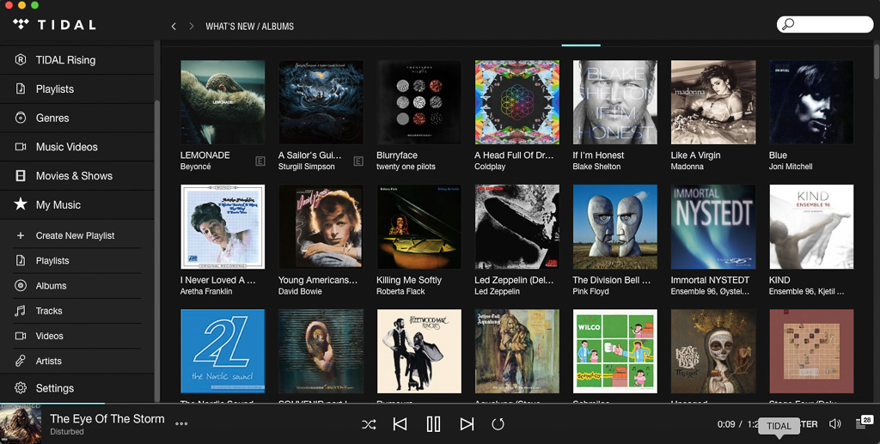The image size is (880, 444).
Task: Mute the volume speaker icon
Action: click(834, 424)
